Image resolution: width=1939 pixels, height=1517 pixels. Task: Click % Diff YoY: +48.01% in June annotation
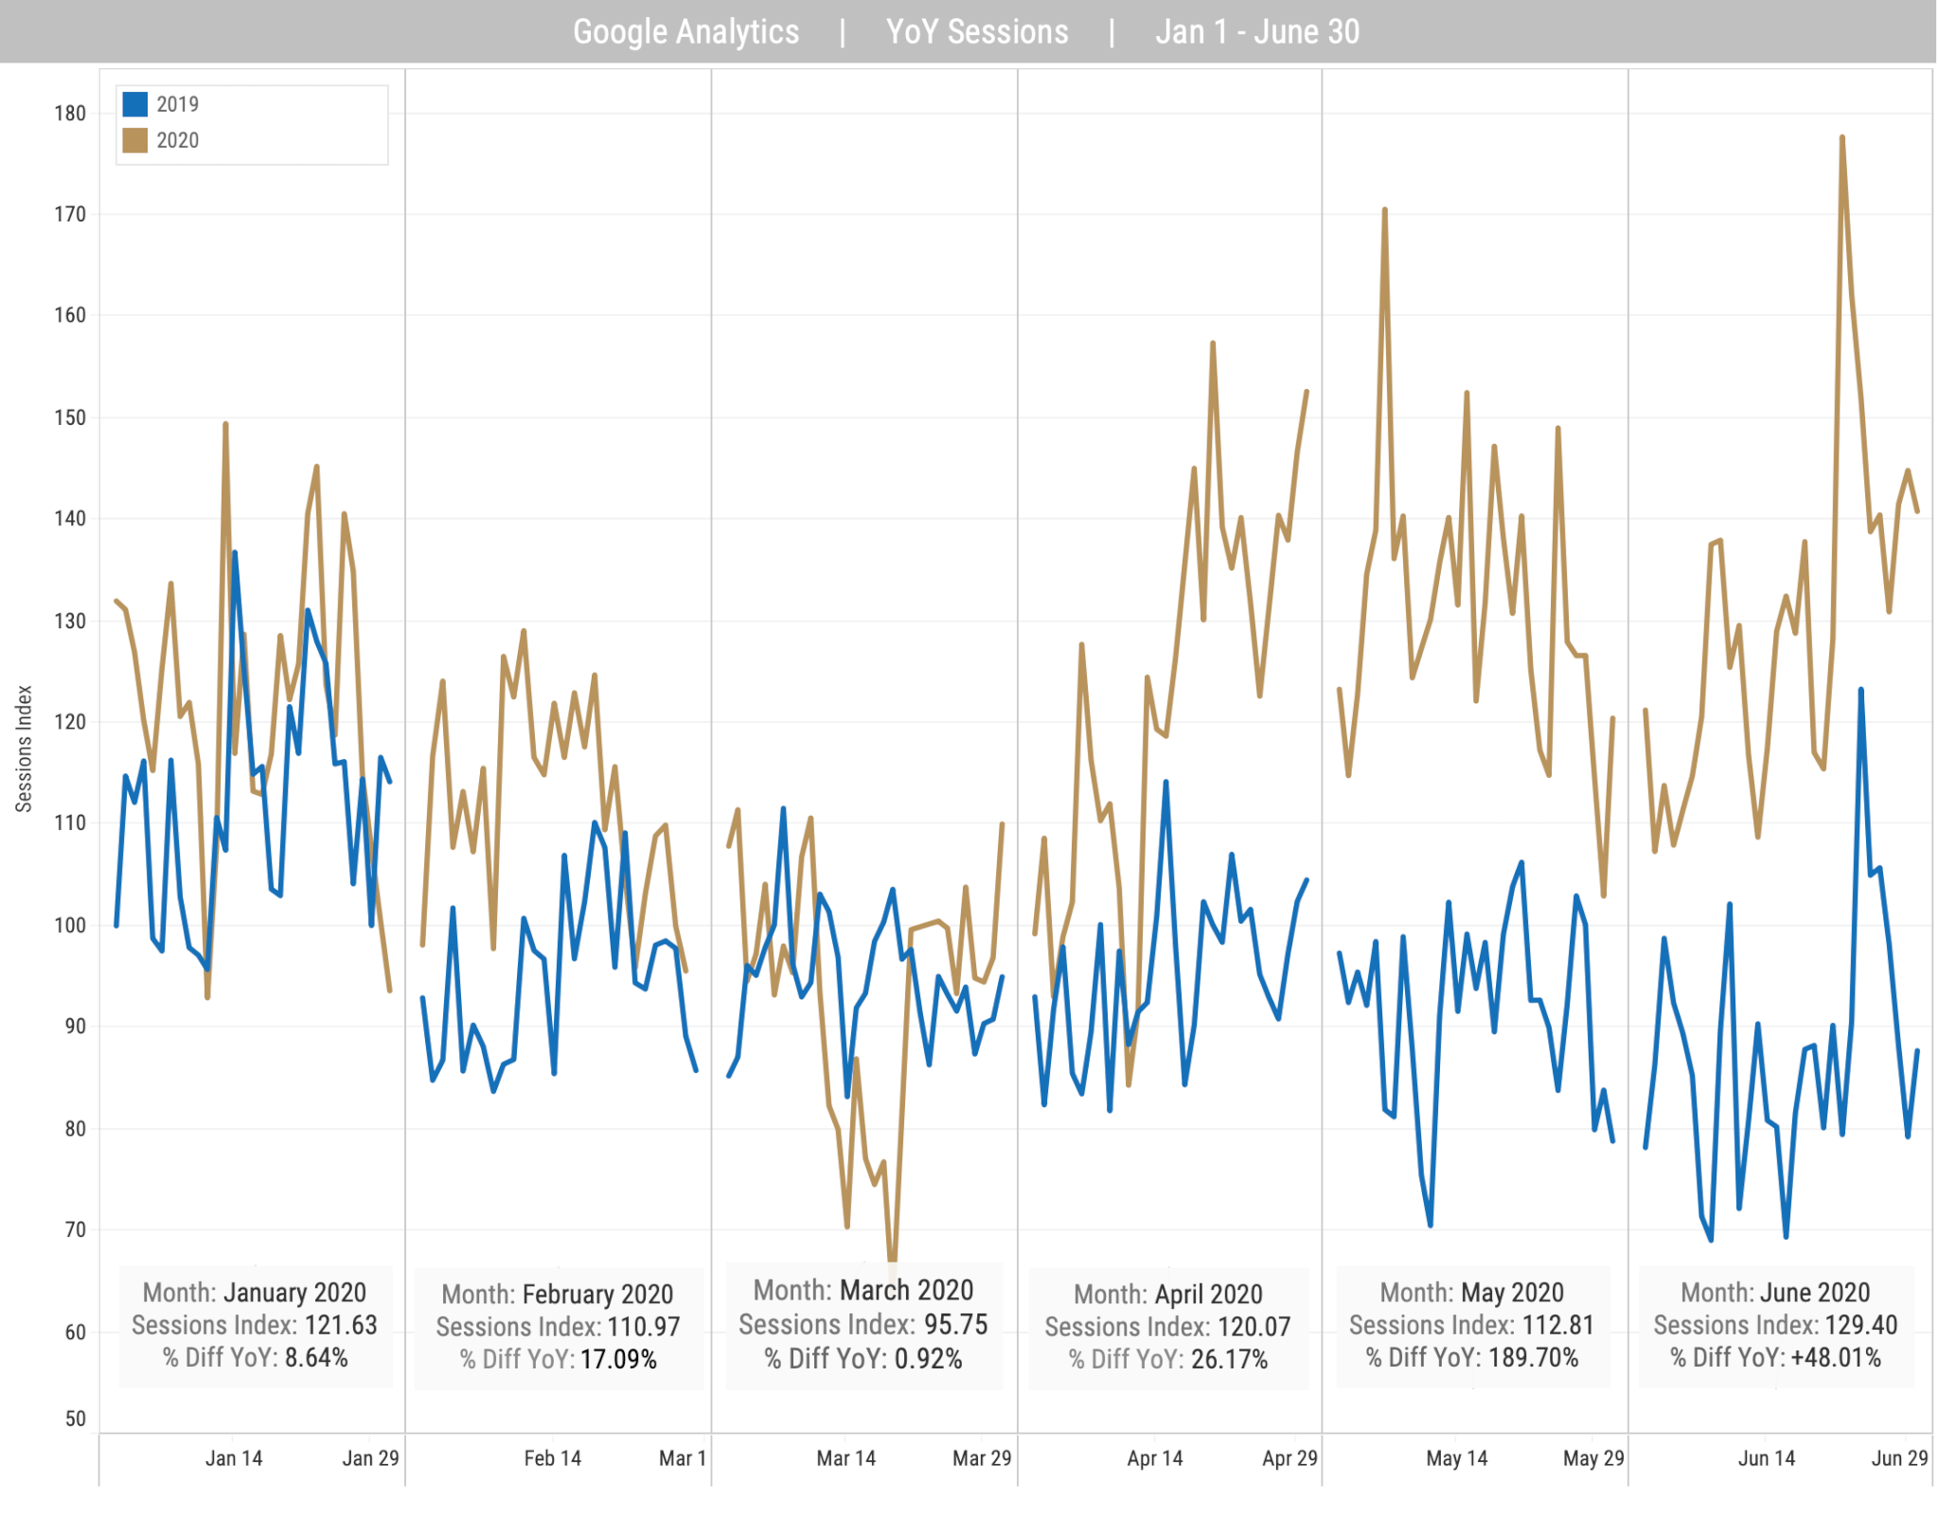point(1775,1357)
